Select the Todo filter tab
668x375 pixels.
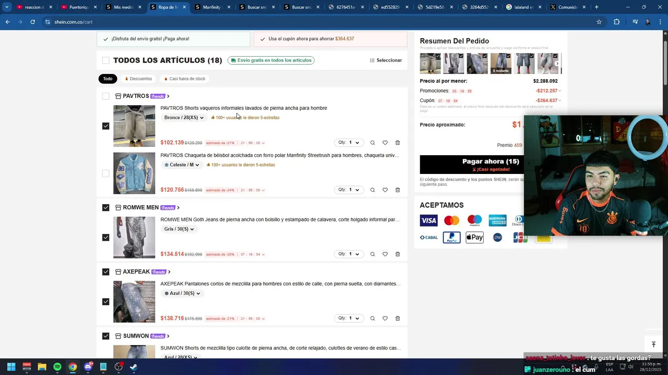[x=108, y=79]
